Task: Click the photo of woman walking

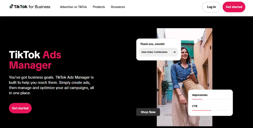Action: click(184, 77)
